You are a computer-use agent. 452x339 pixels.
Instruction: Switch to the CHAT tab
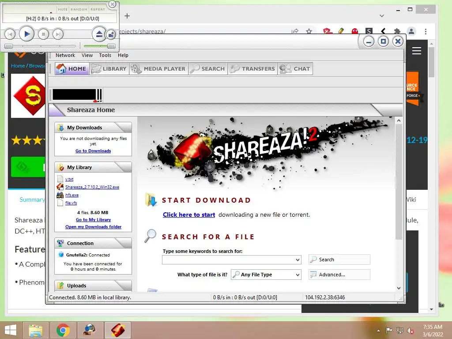point(295,68)
